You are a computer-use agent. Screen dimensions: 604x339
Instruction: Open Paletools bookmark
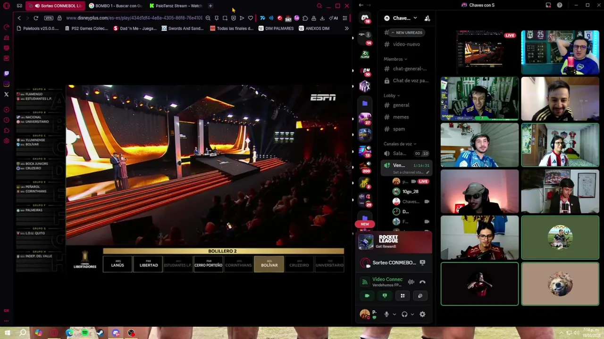coord(37,28)
